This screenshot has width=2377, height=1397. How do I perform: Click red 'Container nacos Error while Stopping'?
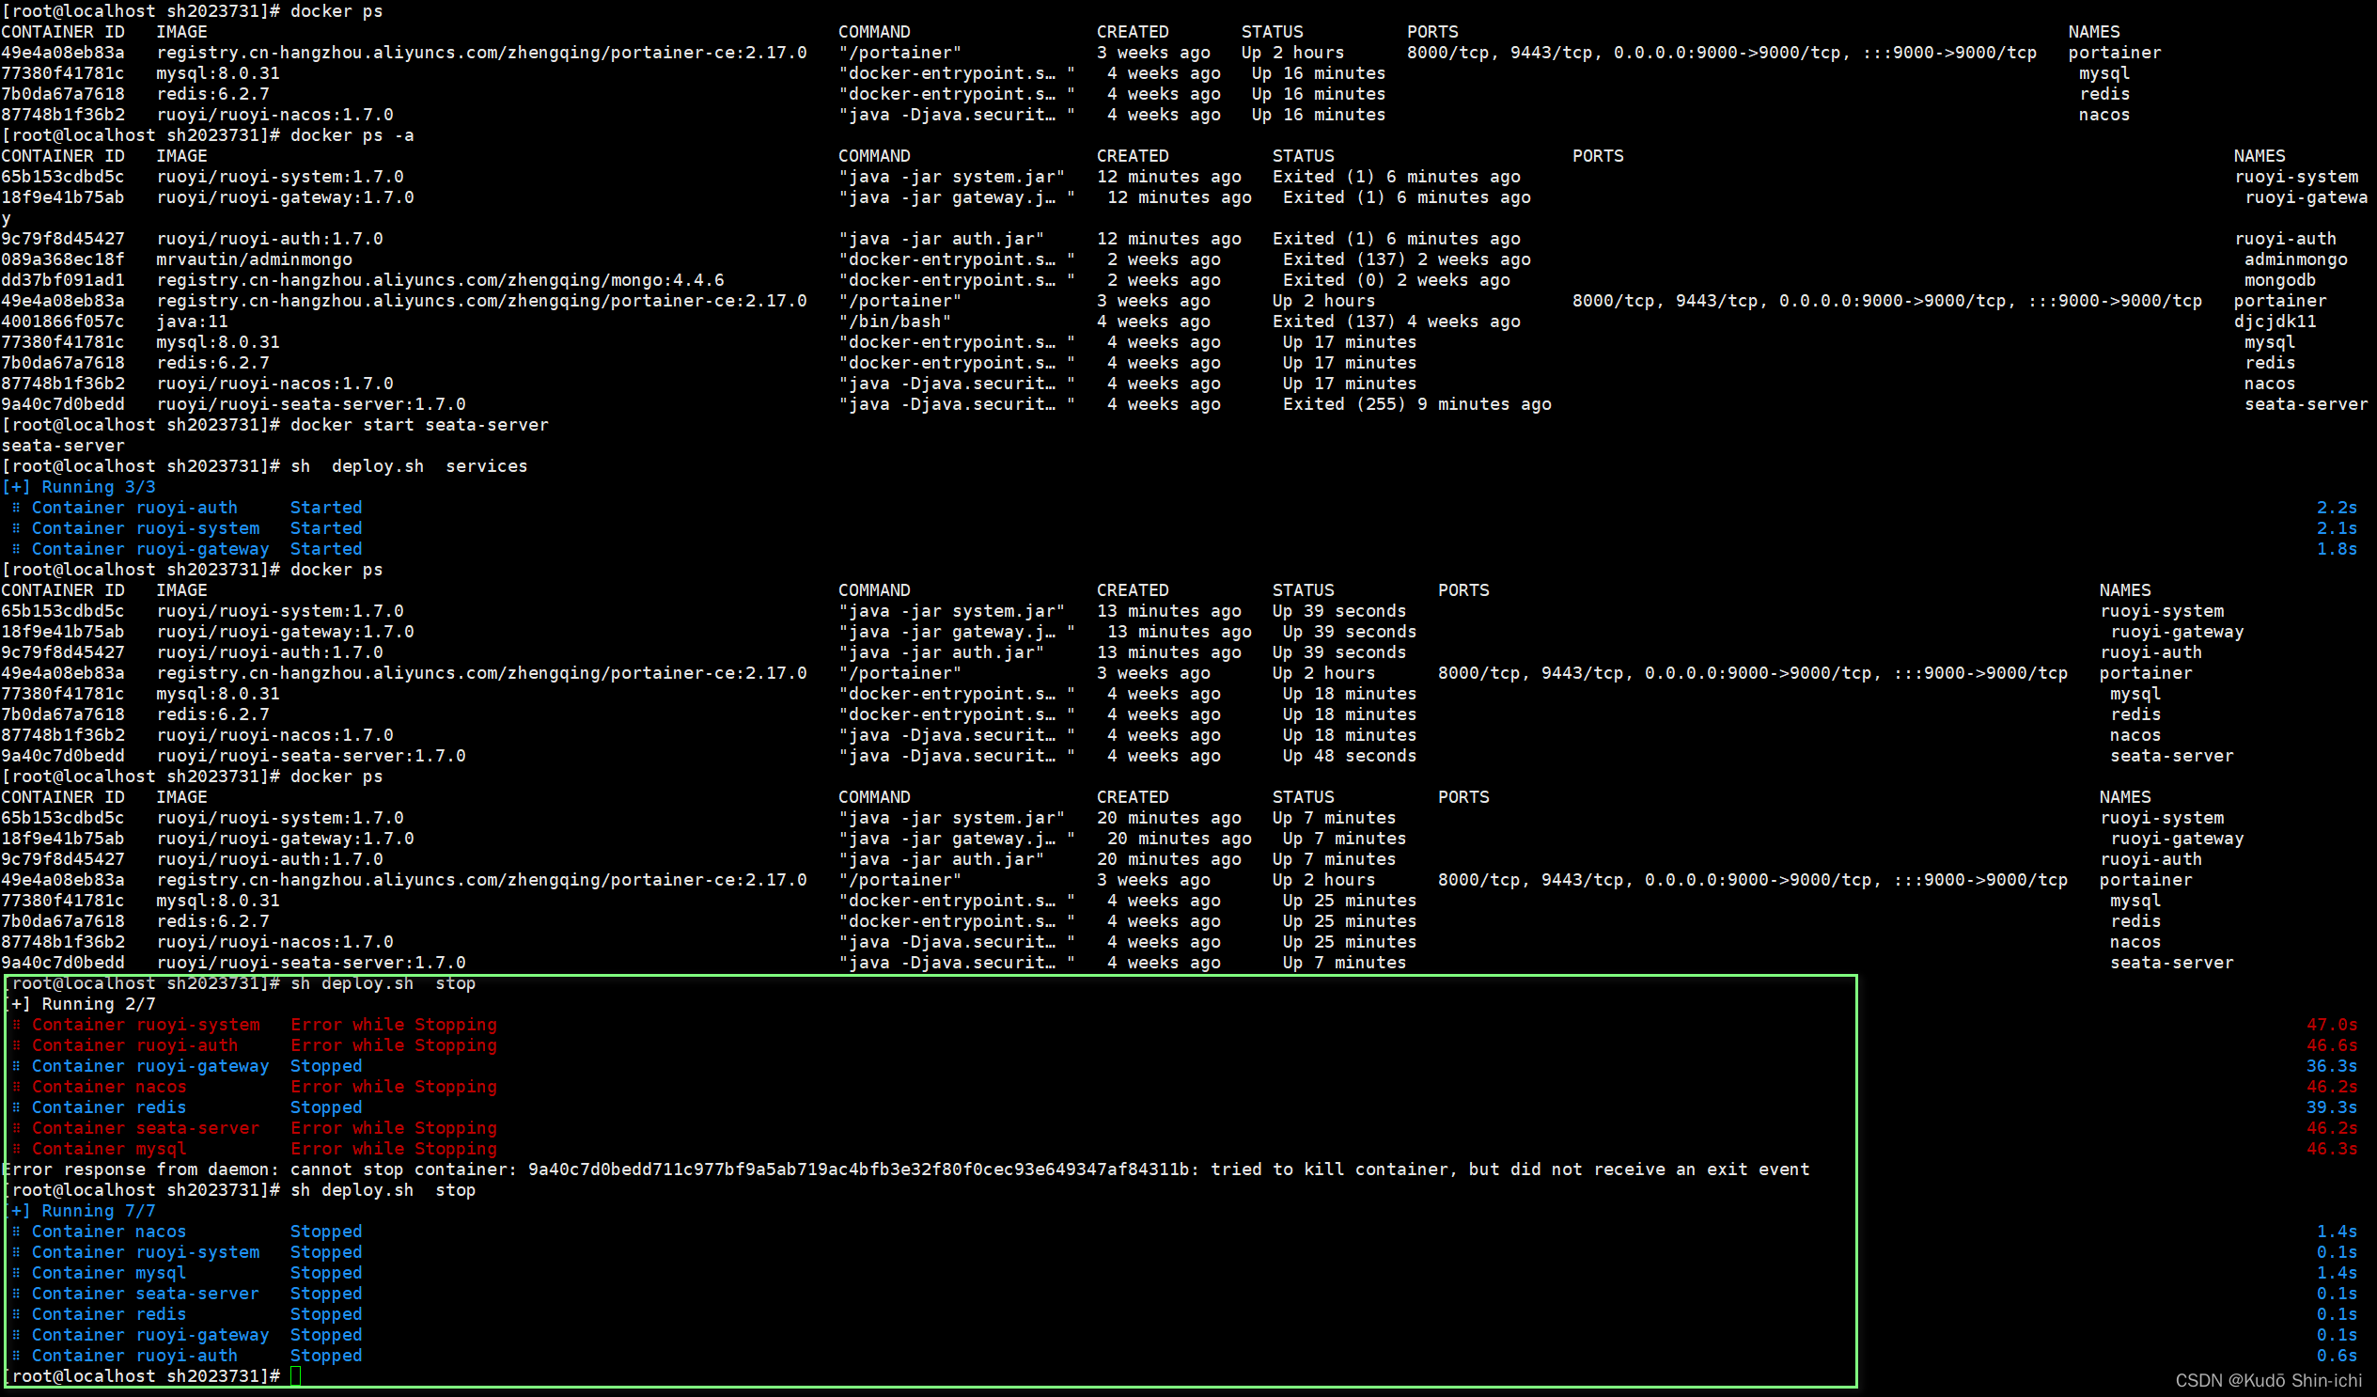click(x=254, y=1088)
